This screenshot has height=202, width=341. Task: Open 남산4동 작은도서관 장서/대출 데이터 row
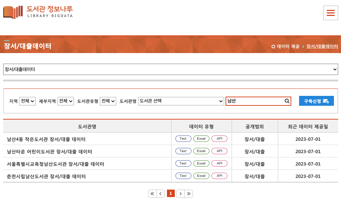click(46, 139)
